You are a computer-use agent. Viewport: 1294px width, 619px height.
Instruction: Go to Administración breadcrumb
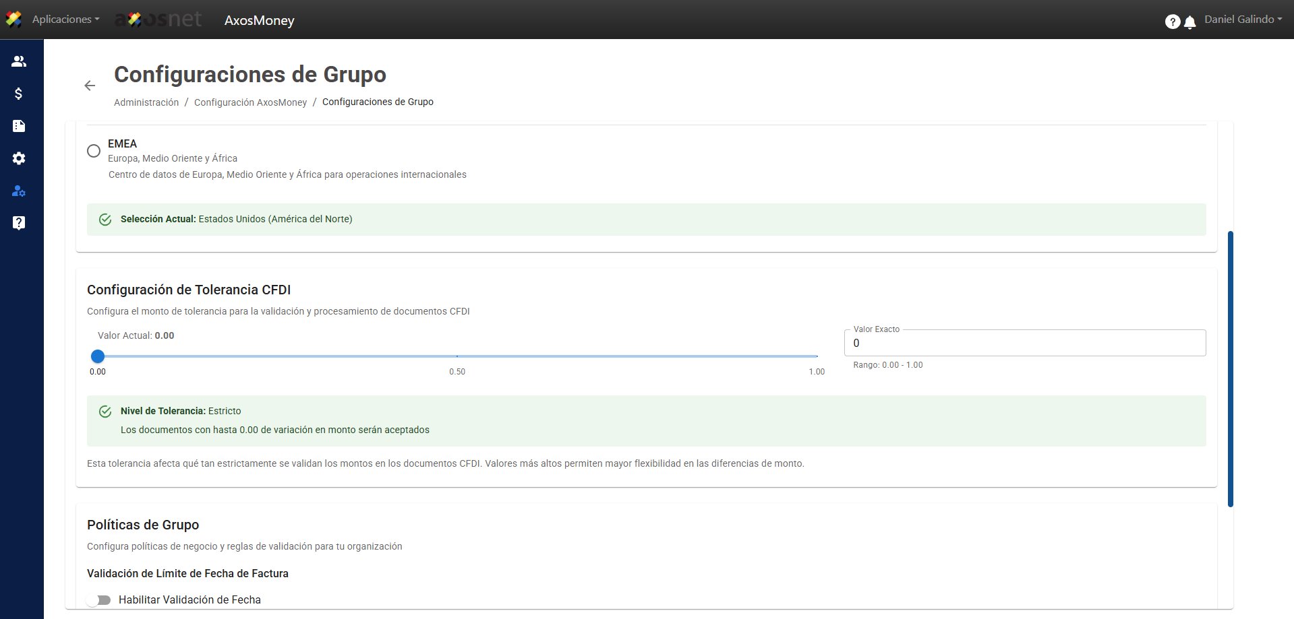146,102
